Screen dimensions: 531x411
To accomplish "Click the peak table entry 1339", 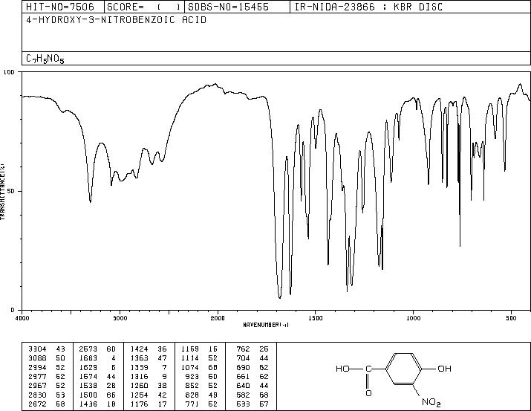I will pos(139,367).
